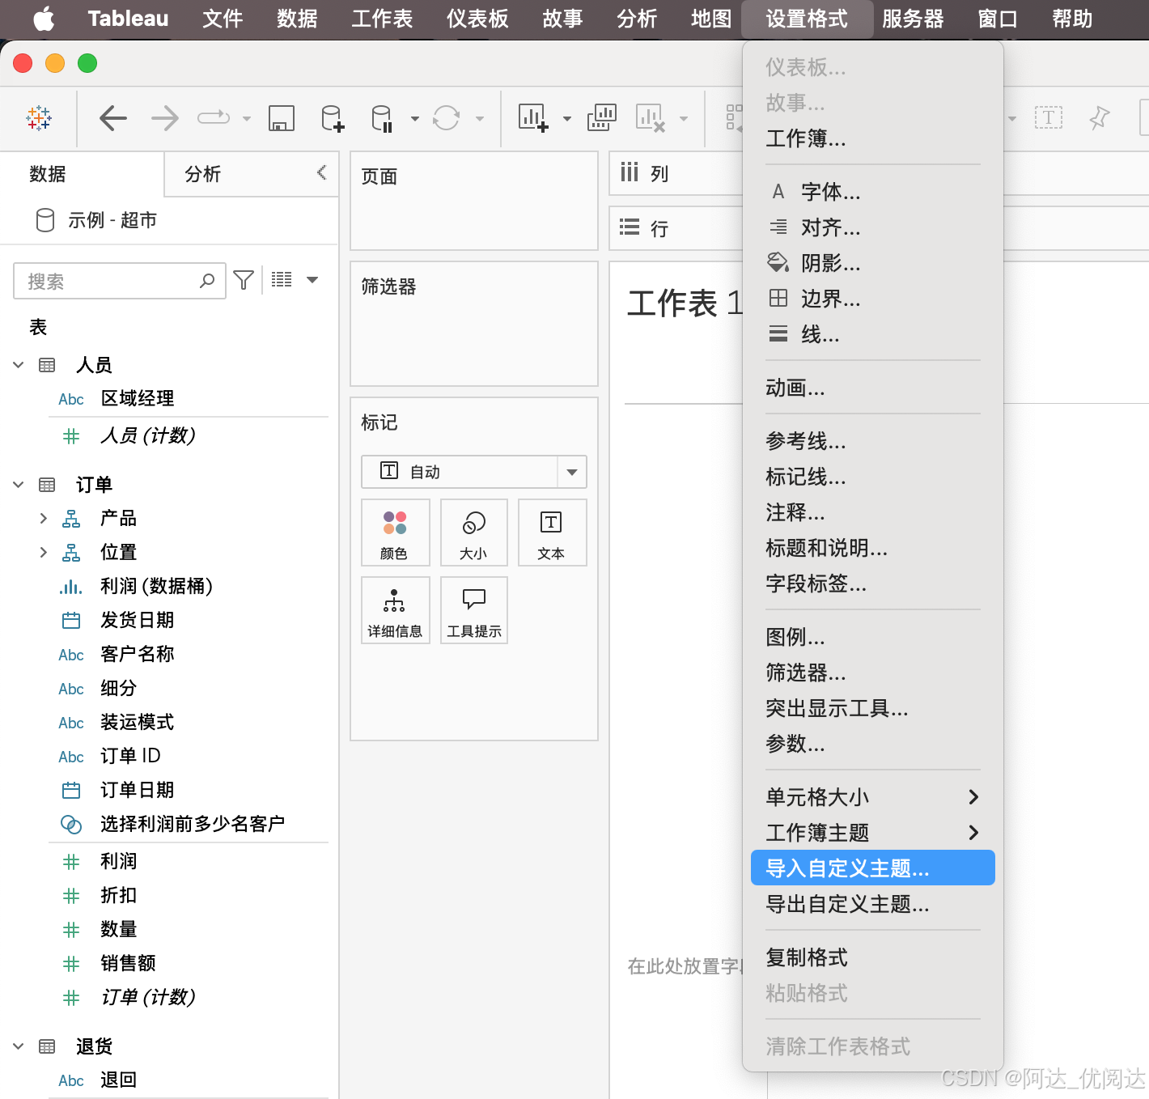Screen dimensions: 1149x1099
Task: Click the Color (颜色) marks card
Action: 395,532
